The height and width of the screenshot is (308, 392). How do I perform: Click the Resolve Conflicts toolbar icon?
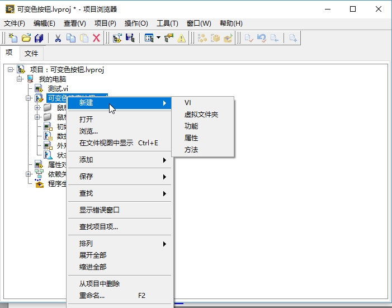pos(169,38)
